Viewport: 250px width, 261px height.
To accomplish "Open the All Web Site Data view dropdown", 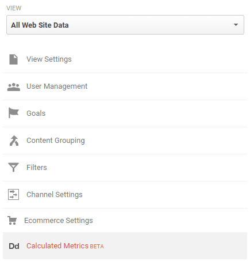I will [125, 25].
